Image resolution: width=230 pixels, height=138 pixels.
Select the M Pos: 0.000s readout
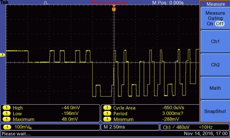point(168,3)
